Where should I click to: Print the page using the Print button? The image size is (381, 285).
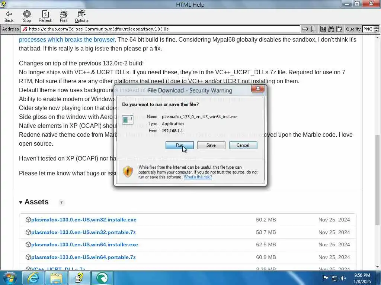(64, 16)
